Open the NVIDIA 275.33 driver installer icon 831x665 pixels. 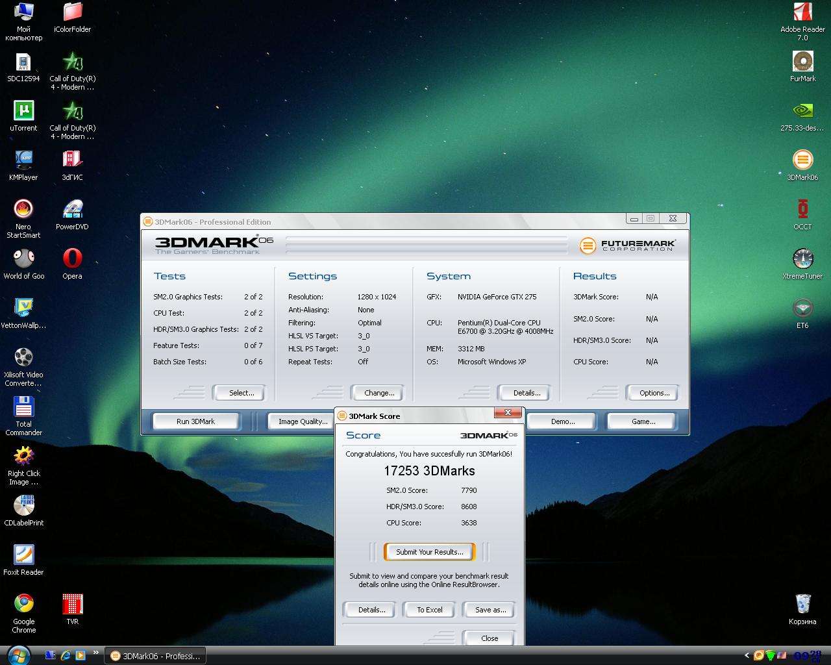tap(802, 116)
